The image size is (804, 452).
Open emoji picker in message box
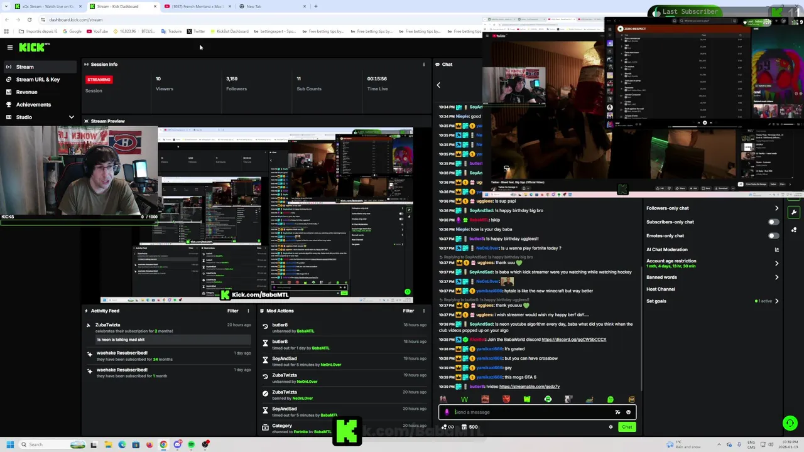[x=628, y=412]
